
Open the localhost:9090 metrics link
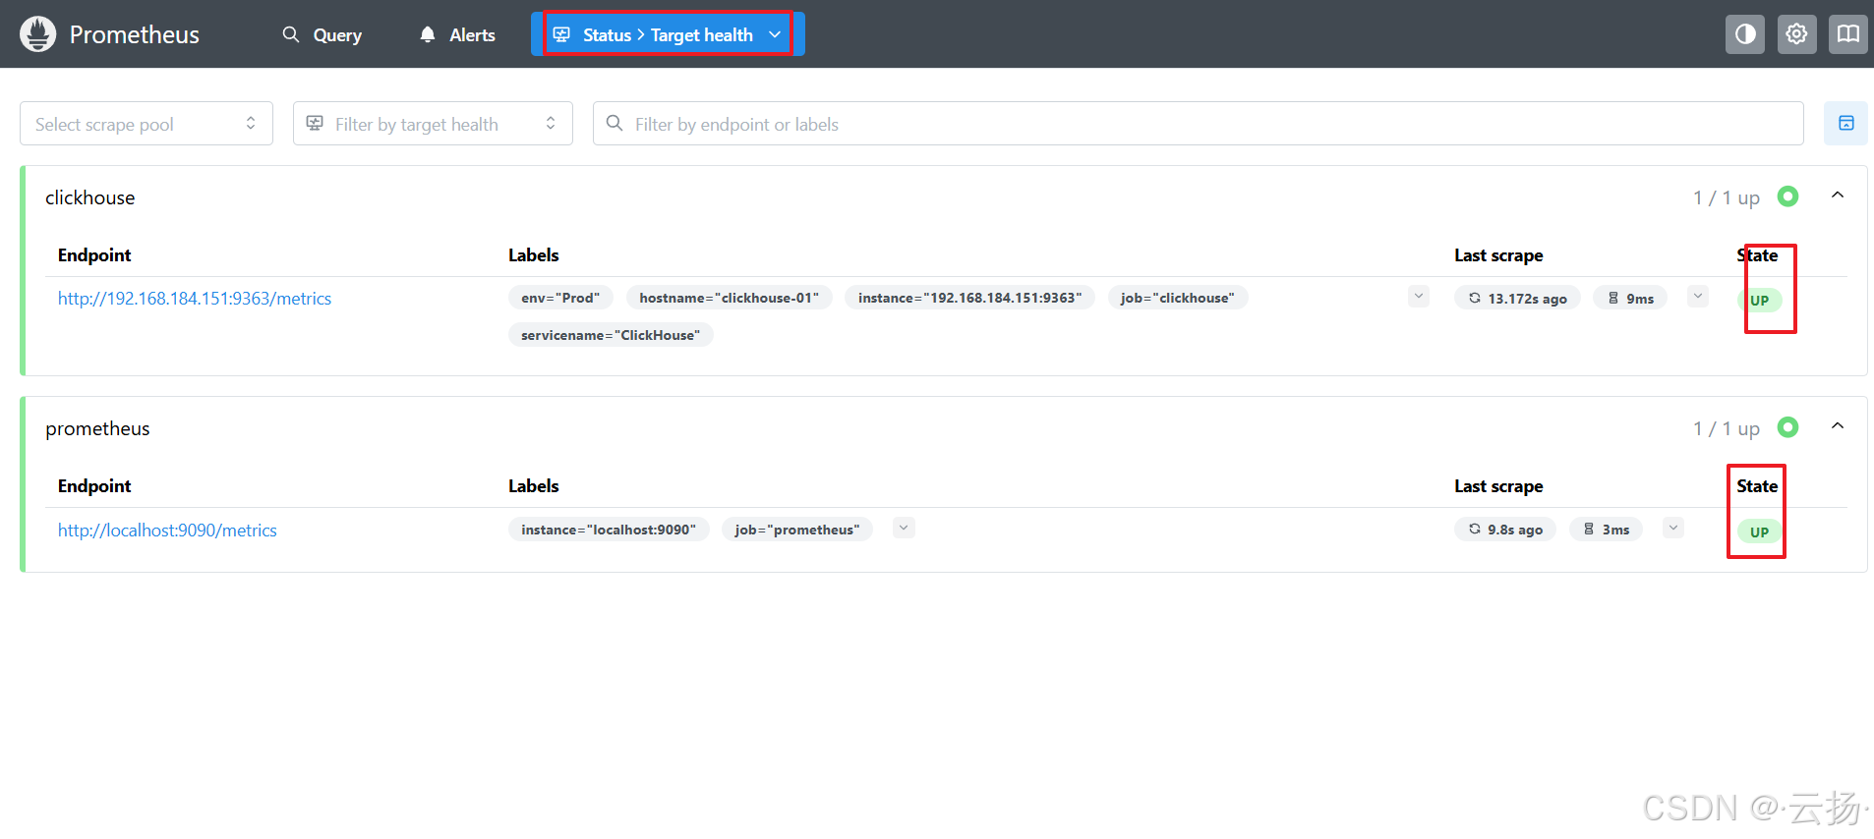[x=167, y=531]
